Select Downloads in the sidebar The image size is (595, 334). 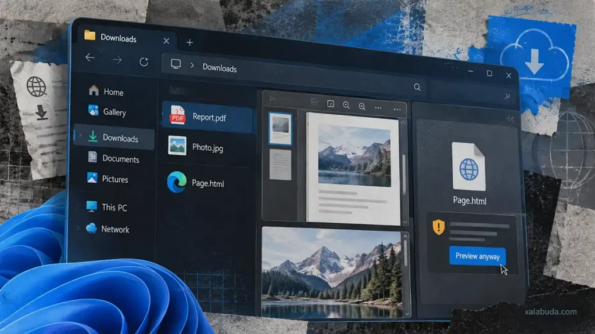(114, 137)
